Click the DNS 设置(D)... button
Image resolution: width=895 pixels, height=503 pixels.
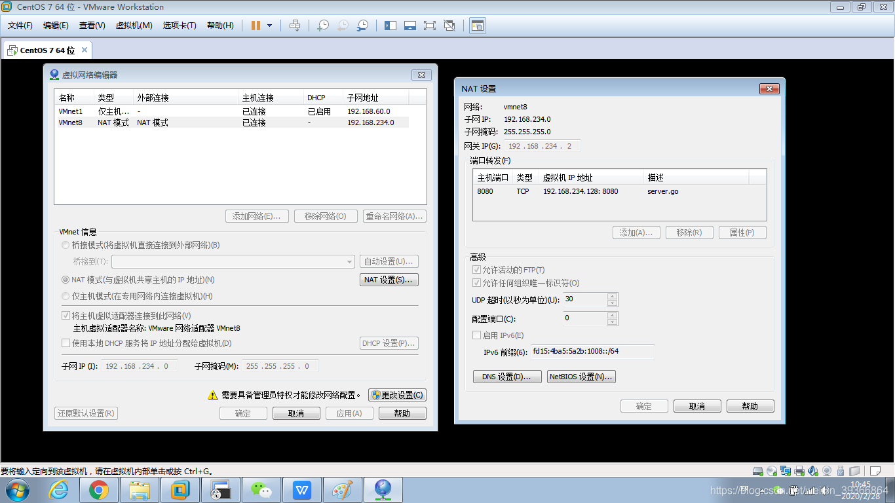click(507, 377)
